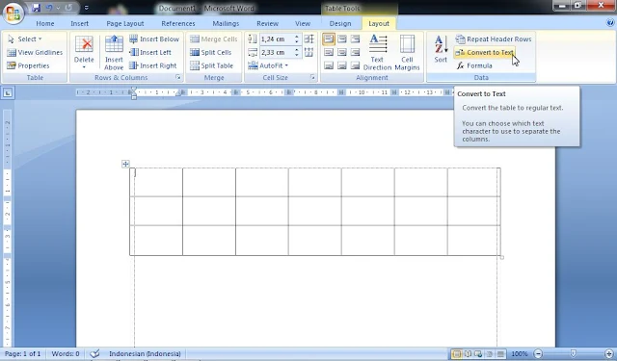Open Rows & Columns dialog launcher
The image size is (617, 361).
pyautogui.click(x=178, y=77)
